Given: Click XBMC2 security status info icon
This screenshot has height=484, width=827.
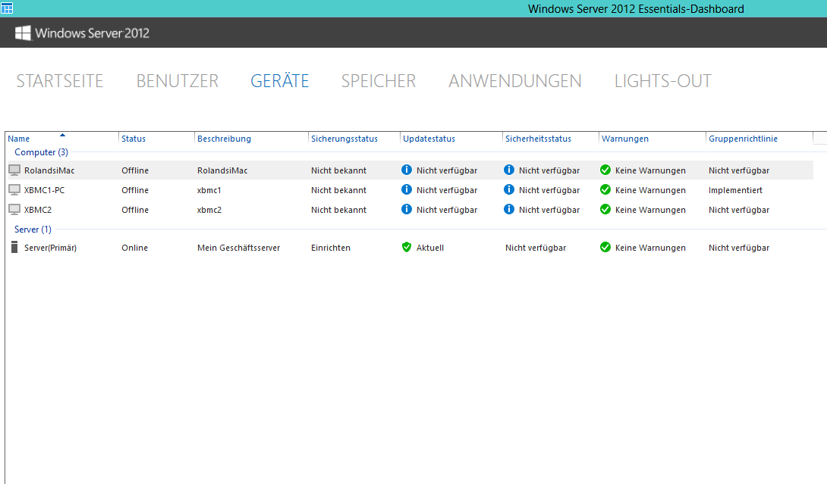Looking at the screenshot, I should [509, 209].
